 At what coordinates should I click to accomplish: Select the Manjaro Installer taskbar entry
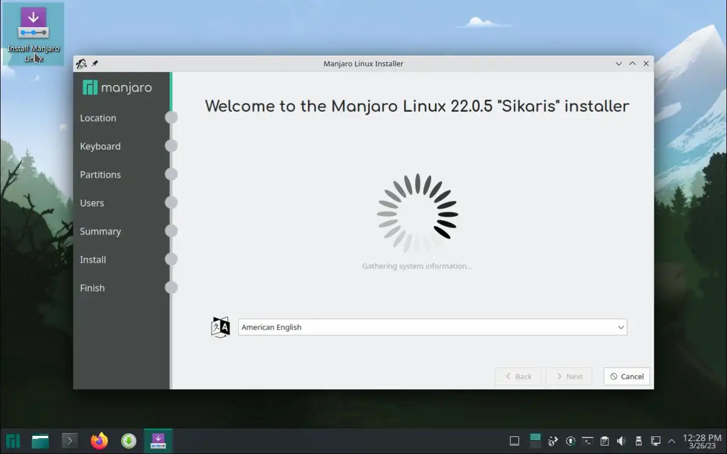[x=158, y=441]
